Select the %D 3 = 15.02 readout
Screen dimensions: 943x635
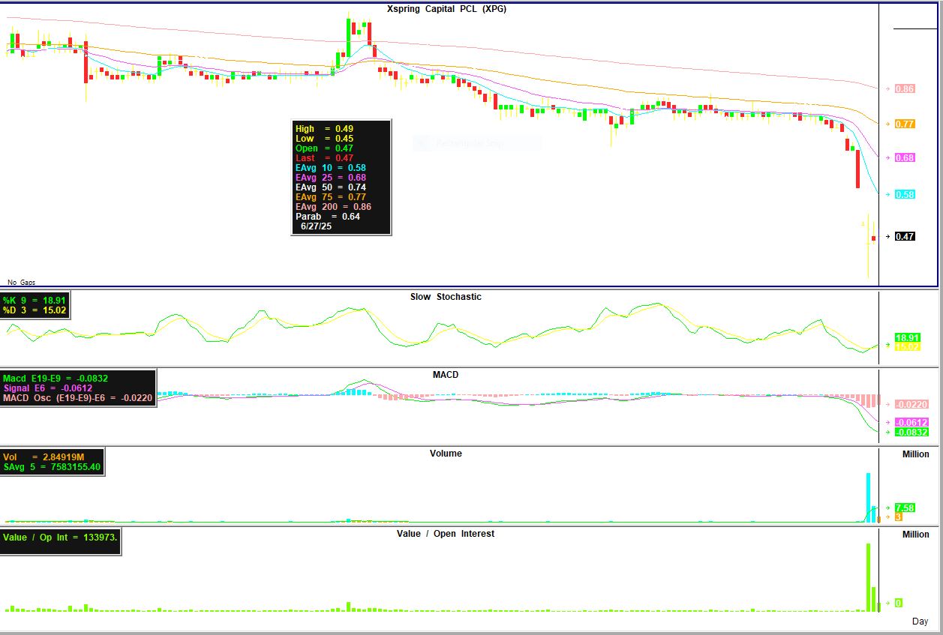click(35, 310)
